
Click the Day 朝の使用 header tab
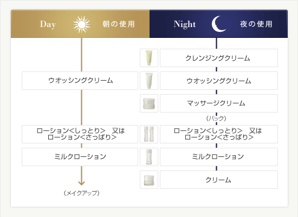tap(80, 24)
